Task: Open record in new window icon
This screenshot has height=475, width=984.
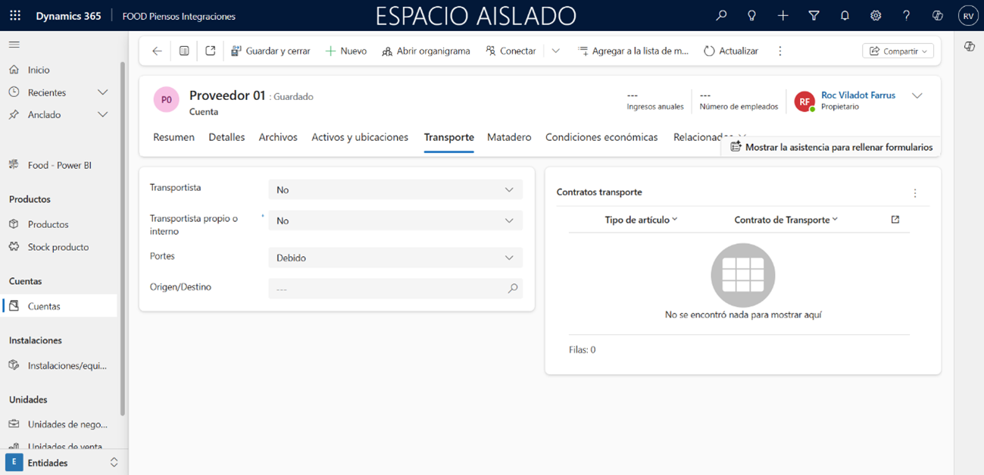Action: point(211,51)
